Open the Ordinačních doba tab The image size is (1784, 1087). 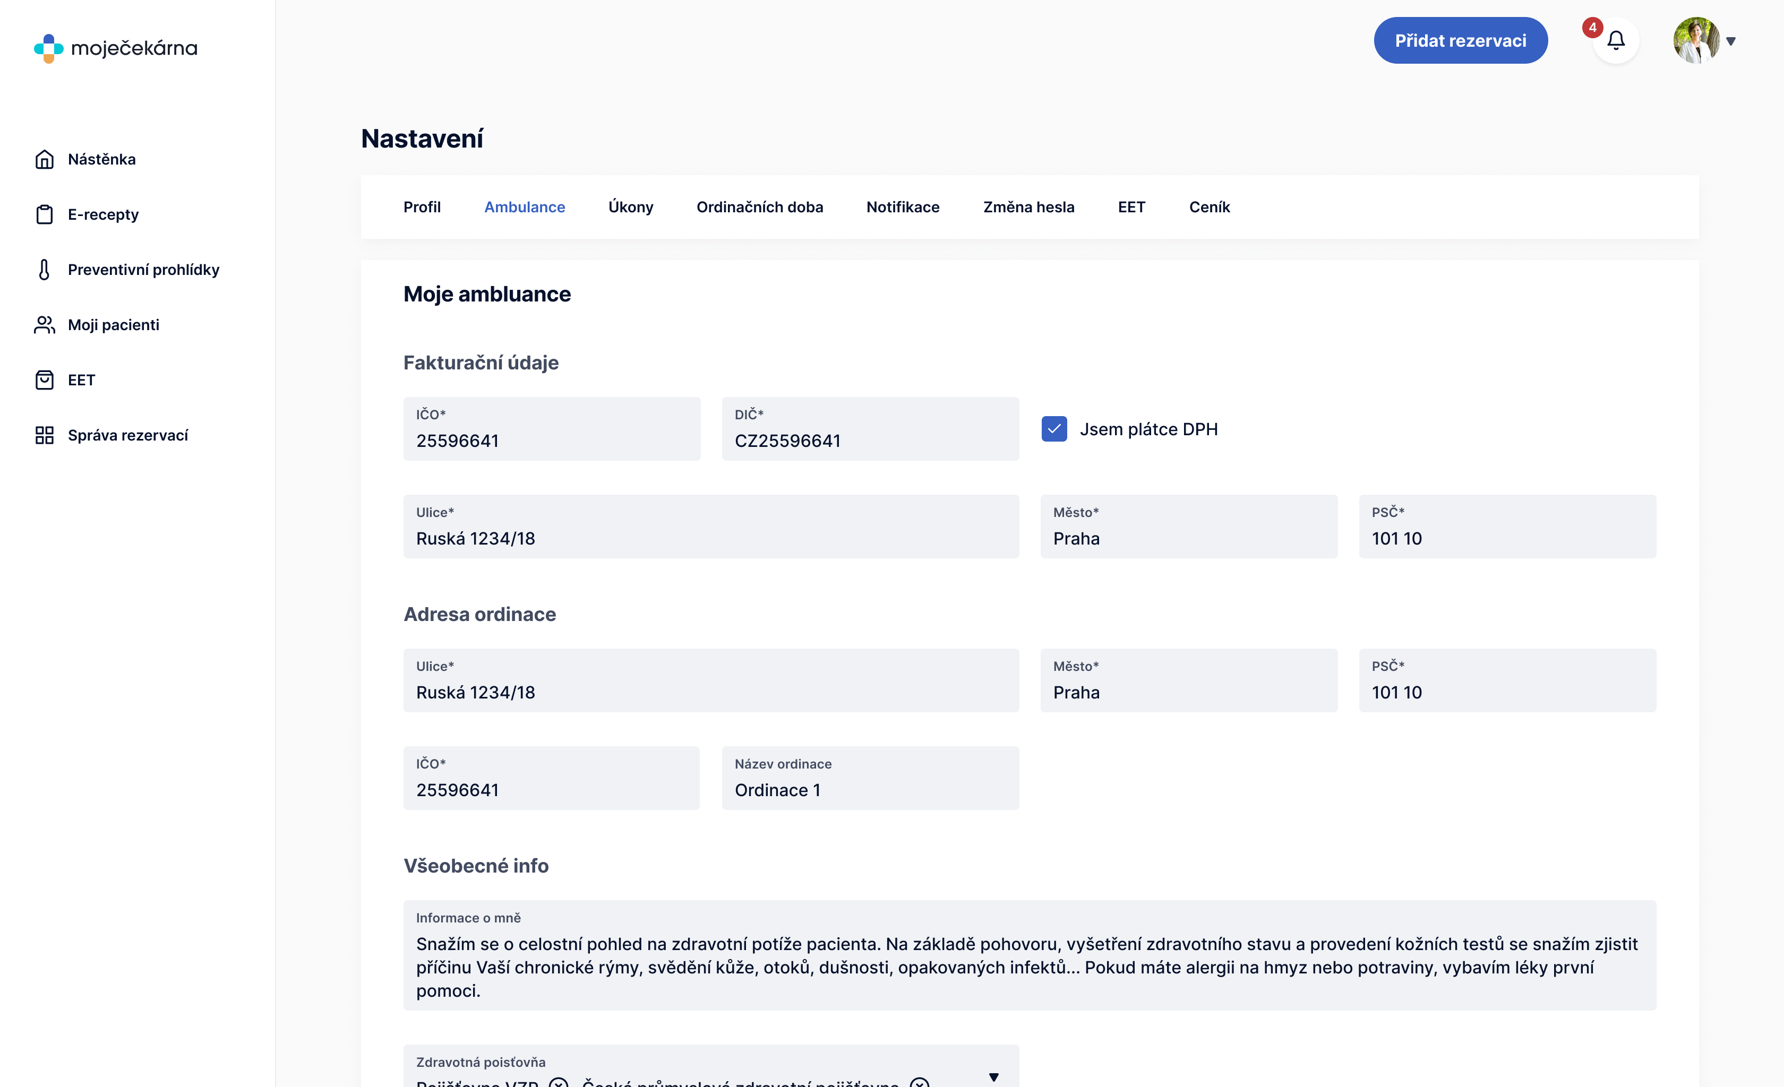(759, 207)
